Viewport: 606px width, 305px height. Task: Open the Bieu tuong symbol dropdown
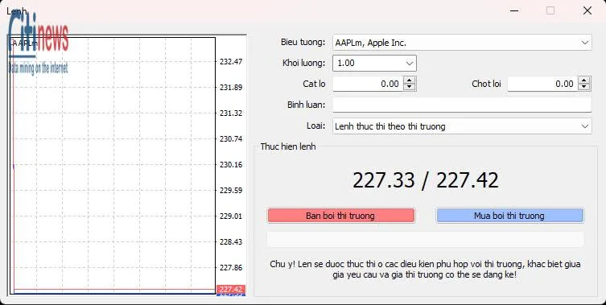462,43
